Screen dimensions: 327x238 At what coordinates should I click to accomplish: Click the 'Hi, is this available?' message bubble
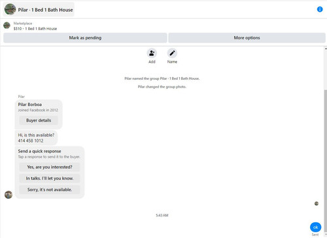pos(36,138)
